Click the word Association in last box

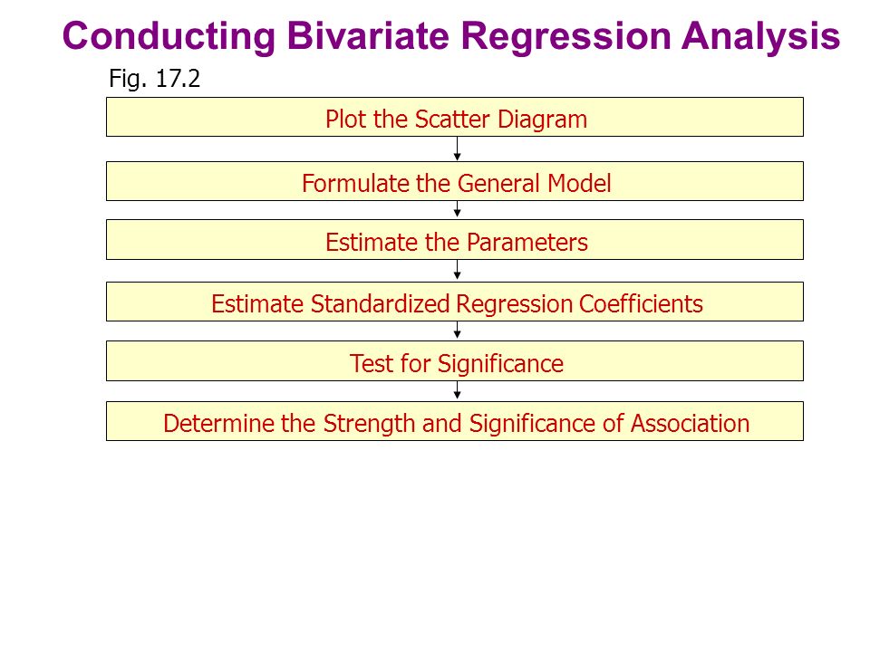coord(691,424)
